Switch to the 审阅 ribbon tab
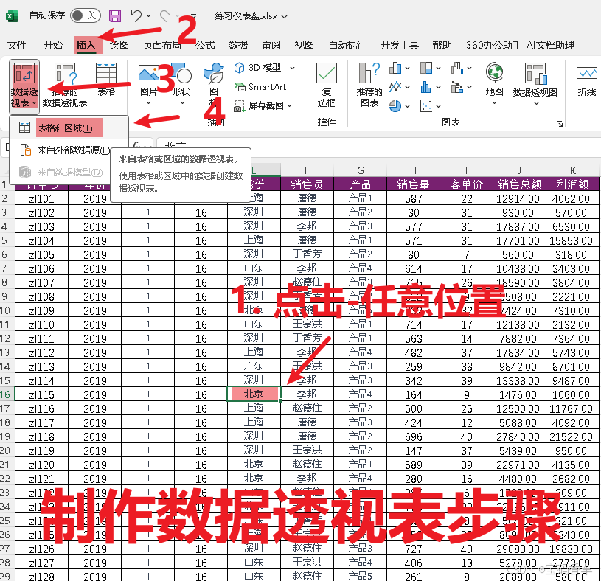 click(271, 45)
